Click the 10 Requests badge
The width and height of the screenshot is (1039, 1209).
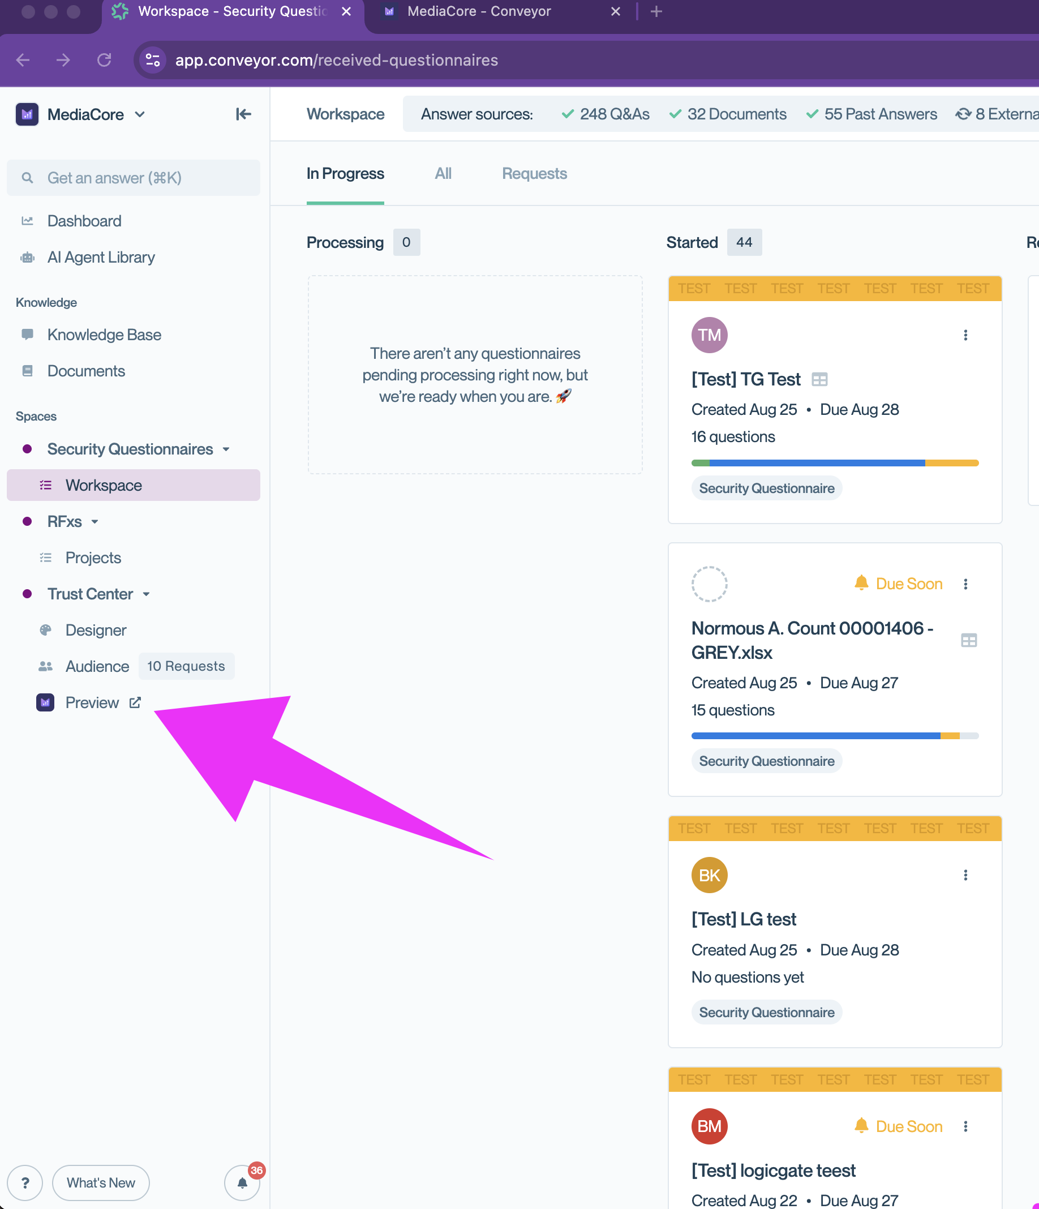[x=186, y=666]
